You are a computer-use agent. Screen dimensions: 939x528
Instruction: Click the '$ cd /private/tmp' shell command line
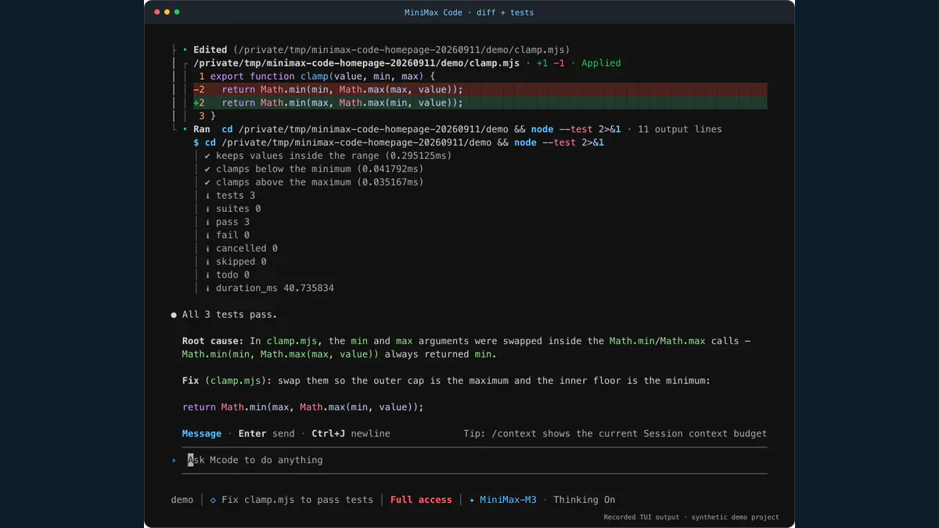399,142
